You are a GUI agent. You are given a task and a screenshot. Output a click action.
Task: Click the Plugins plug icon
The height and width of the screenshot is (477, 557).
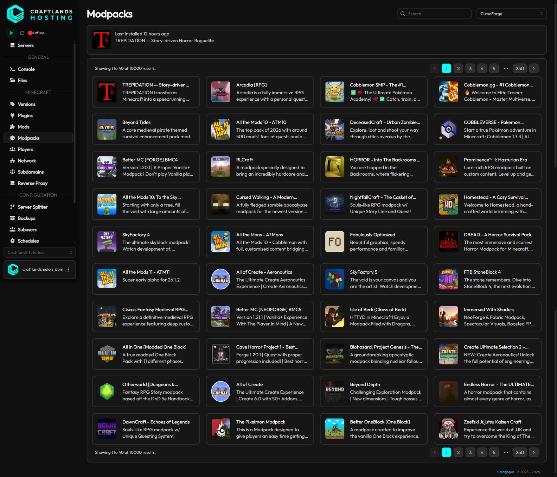coord(12,116)
